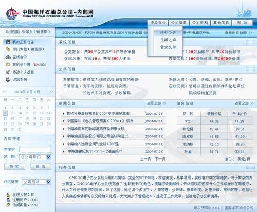Open 我的工作任务 sidebar icon
The height and width of the screenshot is (212, 257).
[x=8, y=42]
